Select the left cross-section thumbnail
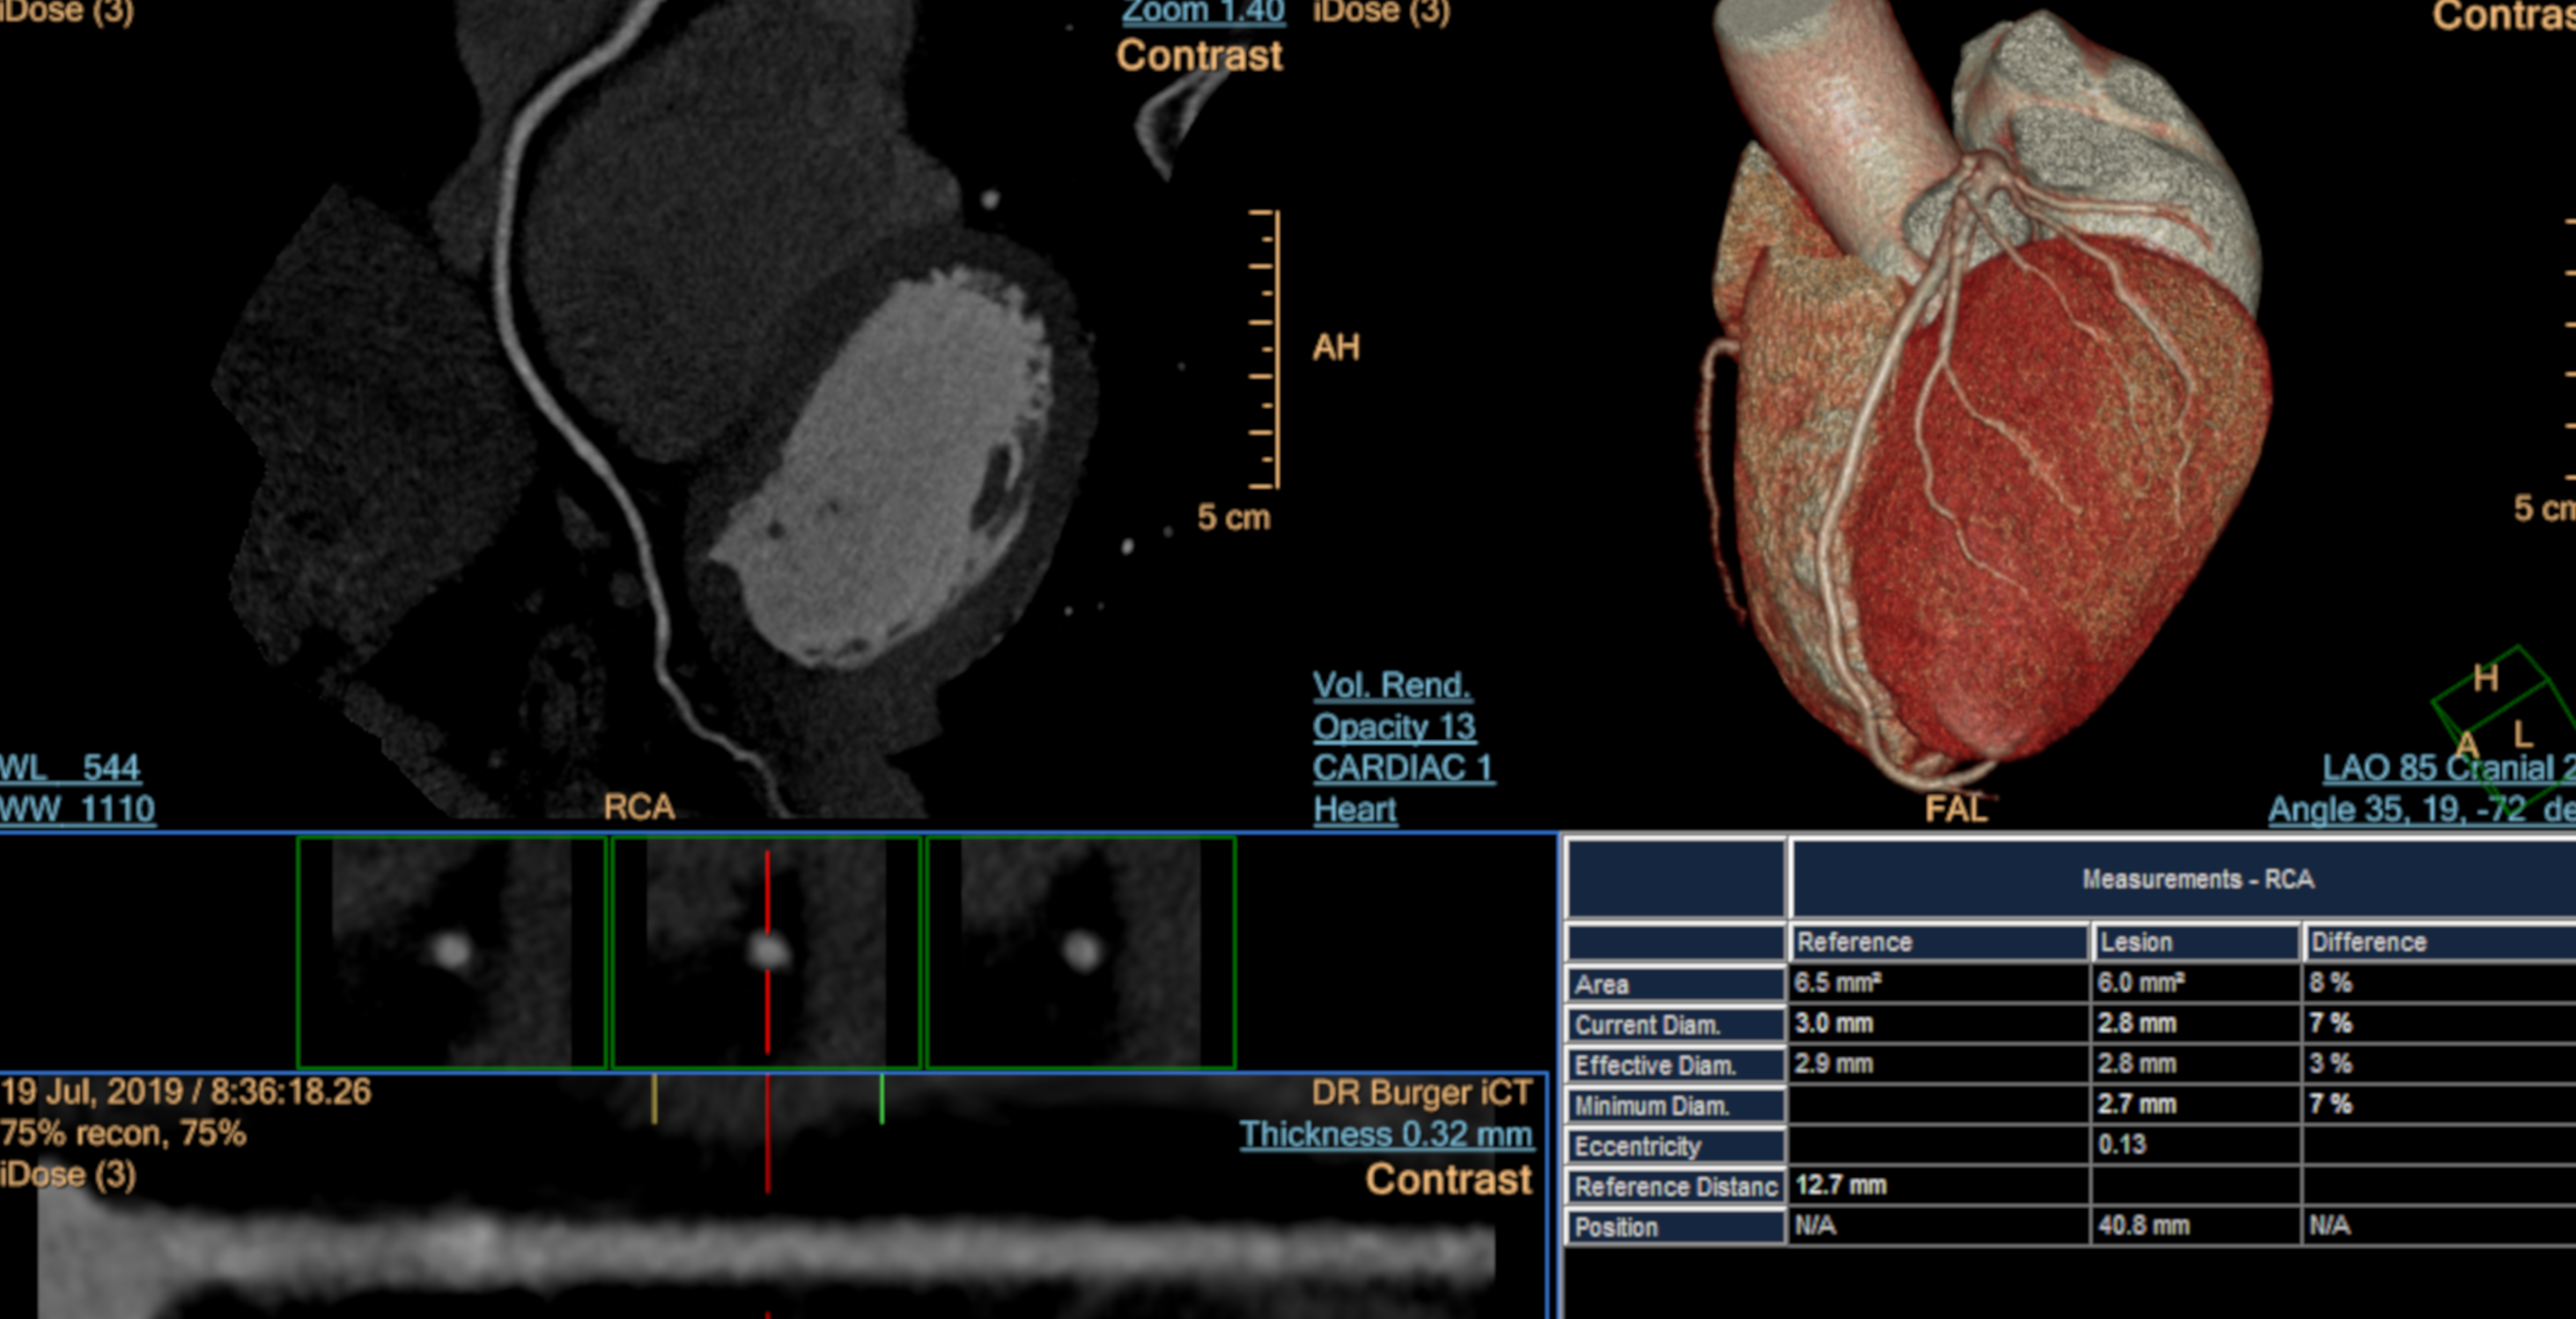The height and width of the screenshot is (1319, 2576). (451, 952)
